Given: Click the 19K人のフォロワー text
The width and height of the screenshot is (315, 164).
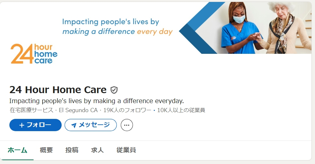Looking at the screenshot, I should [x=127, y=110].
